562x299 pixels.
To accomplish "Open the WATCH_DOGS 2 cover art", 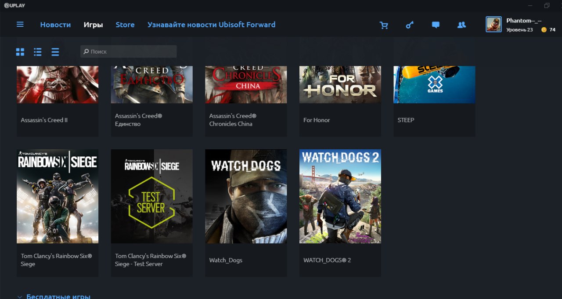I will tap(340, 196).
